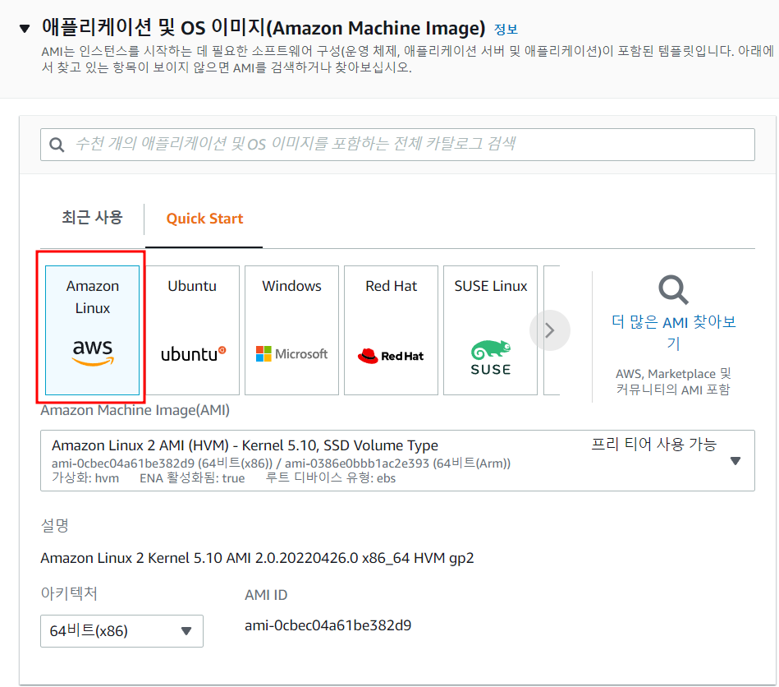Image resolution: width=779 pixels, height=687 pixels.
Task: Focus the full catalog search field
Action: (x=410, y=145)
